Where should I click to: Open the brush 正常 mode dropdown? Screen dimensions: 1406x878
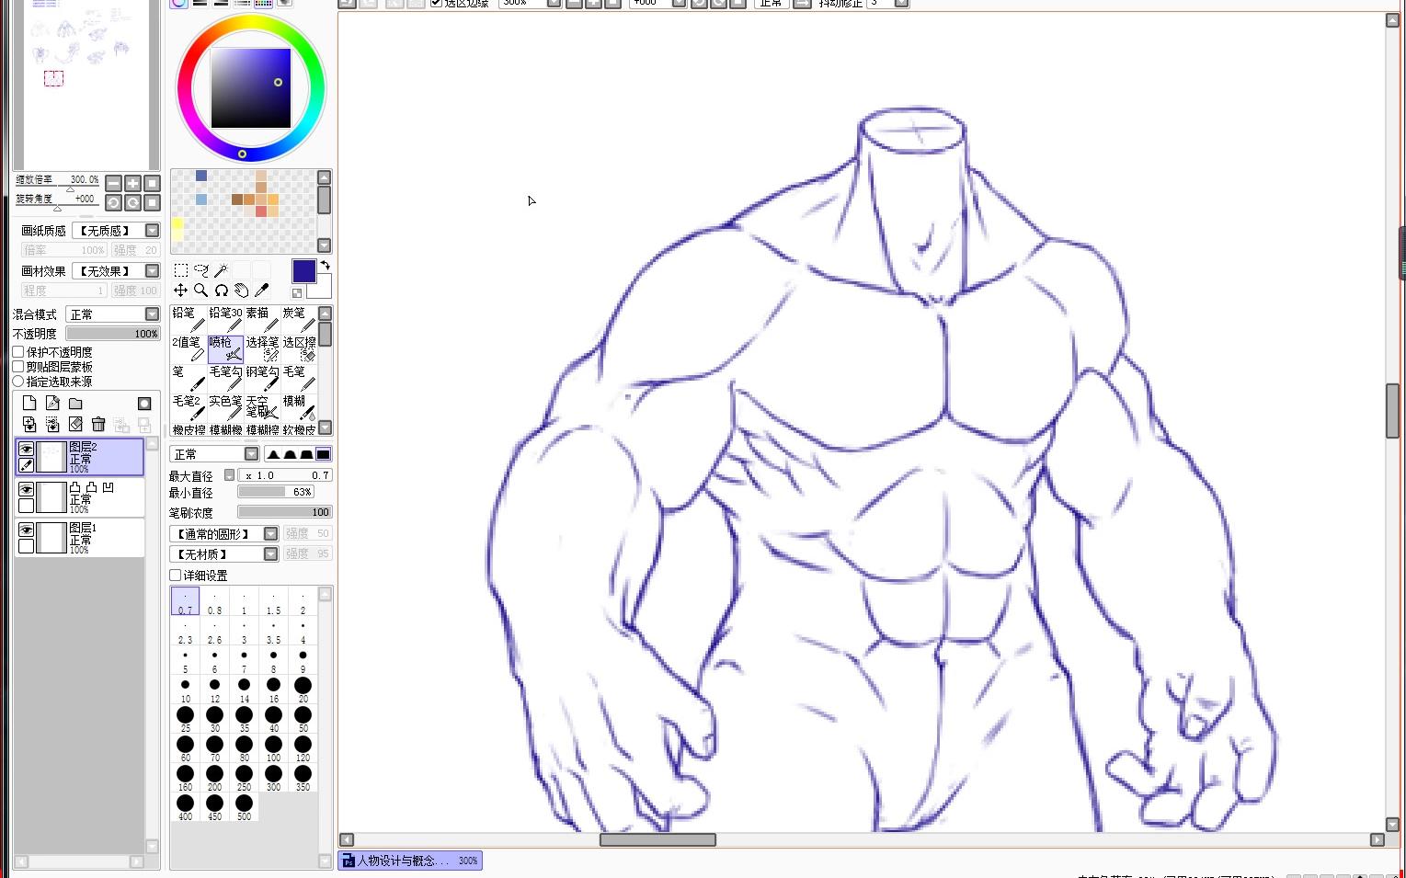(251, 454)
